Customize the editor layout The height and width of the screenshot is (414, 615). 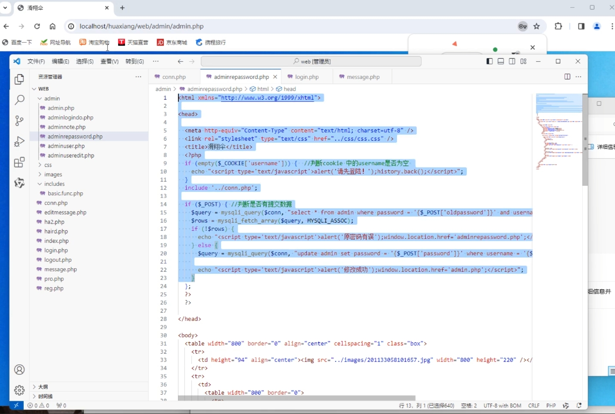[x=523, y=61]
